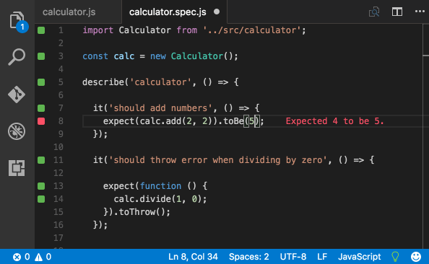Click the green marker beside line 11

(x=41, y=160)
